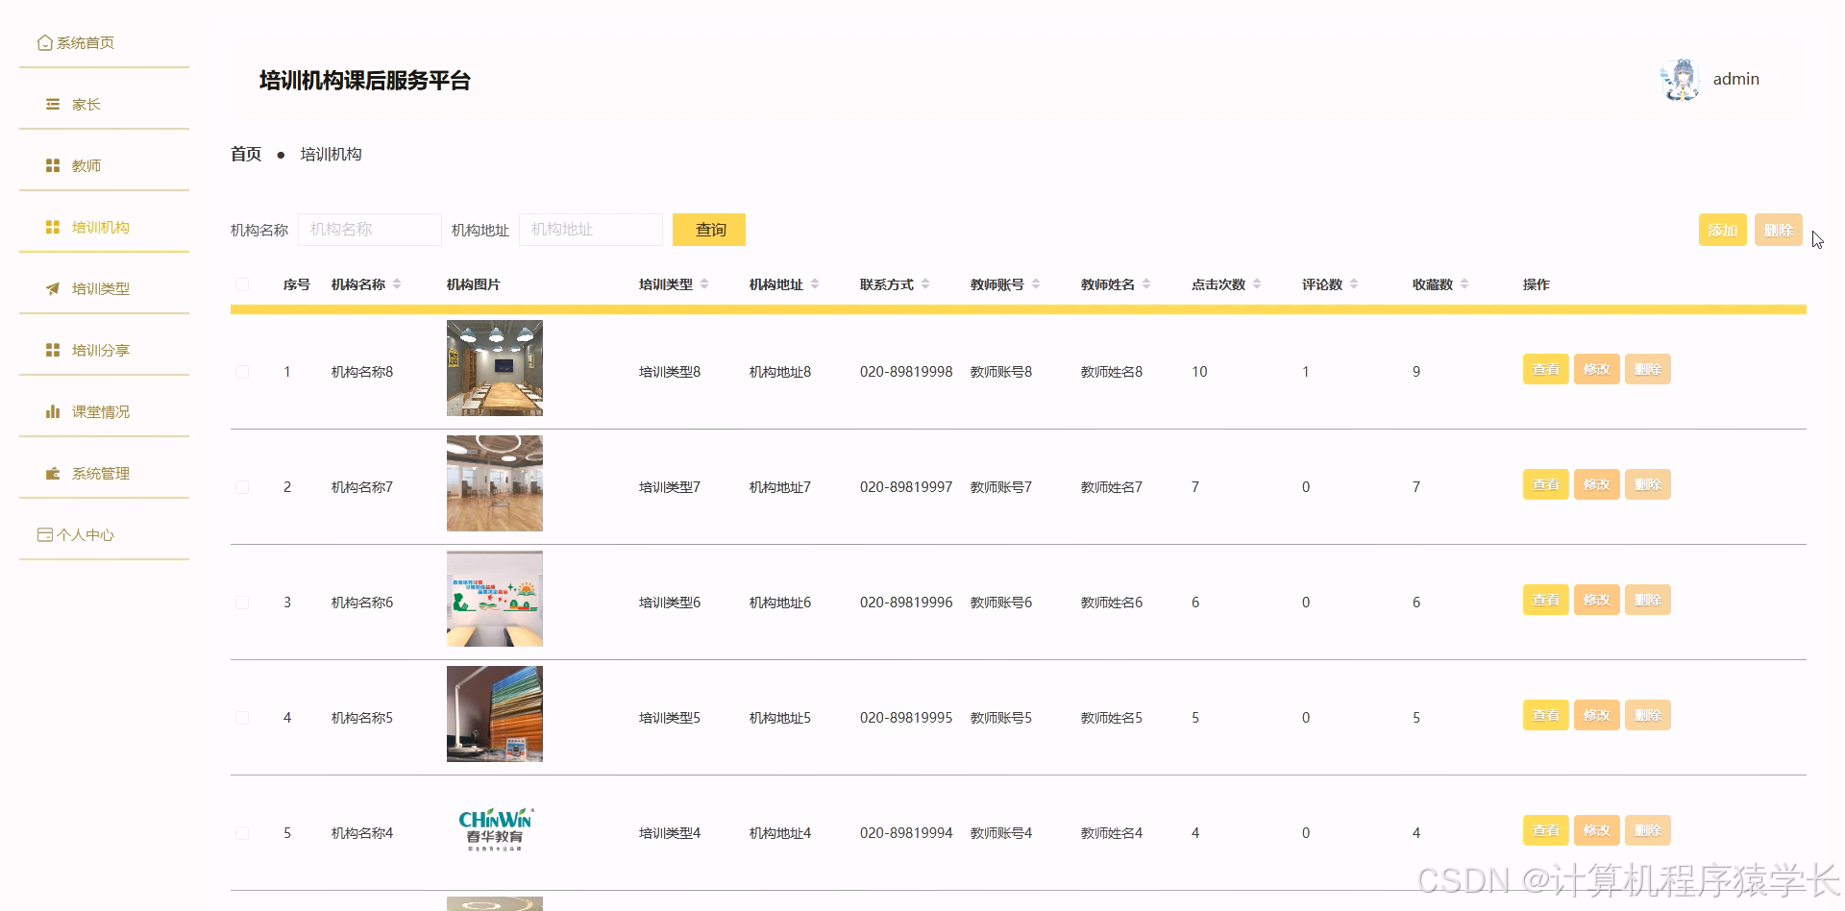This screenshot has height=911, width=1845.
Task: Click the bar chart icon beside 课堂情况
Action: [x=53, y=411]
